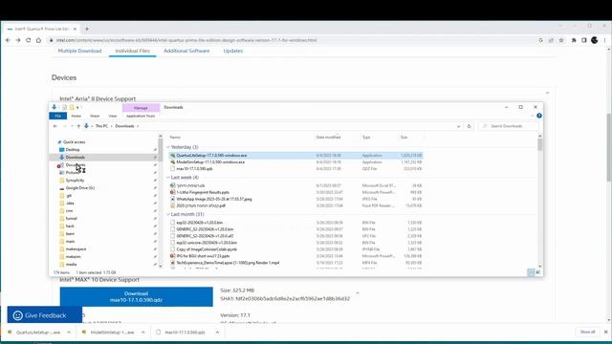Switch to the Multiple Download tab

pyautogui.click(x=79, y=51)
